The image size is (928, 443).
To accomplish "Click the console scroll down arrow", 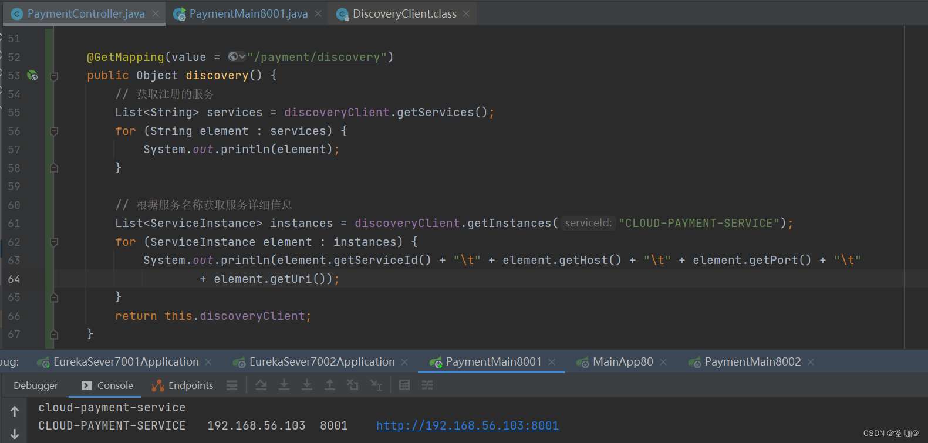I will click(x=15, y=434).
